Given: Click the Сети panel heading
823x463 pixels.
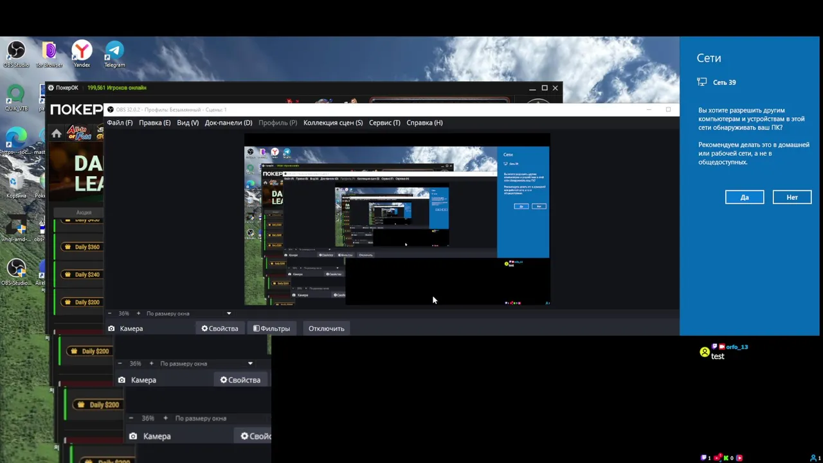Looking at the screenshot, I should pyautogui.click(x=709, y=58).
